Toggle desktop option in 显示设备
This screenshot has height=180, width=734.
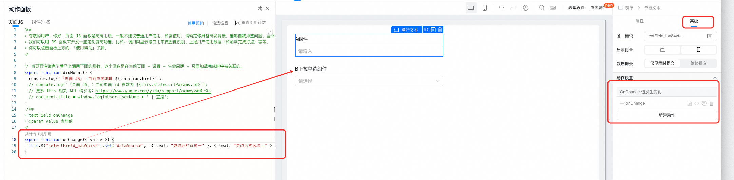(x=662, y=50)
